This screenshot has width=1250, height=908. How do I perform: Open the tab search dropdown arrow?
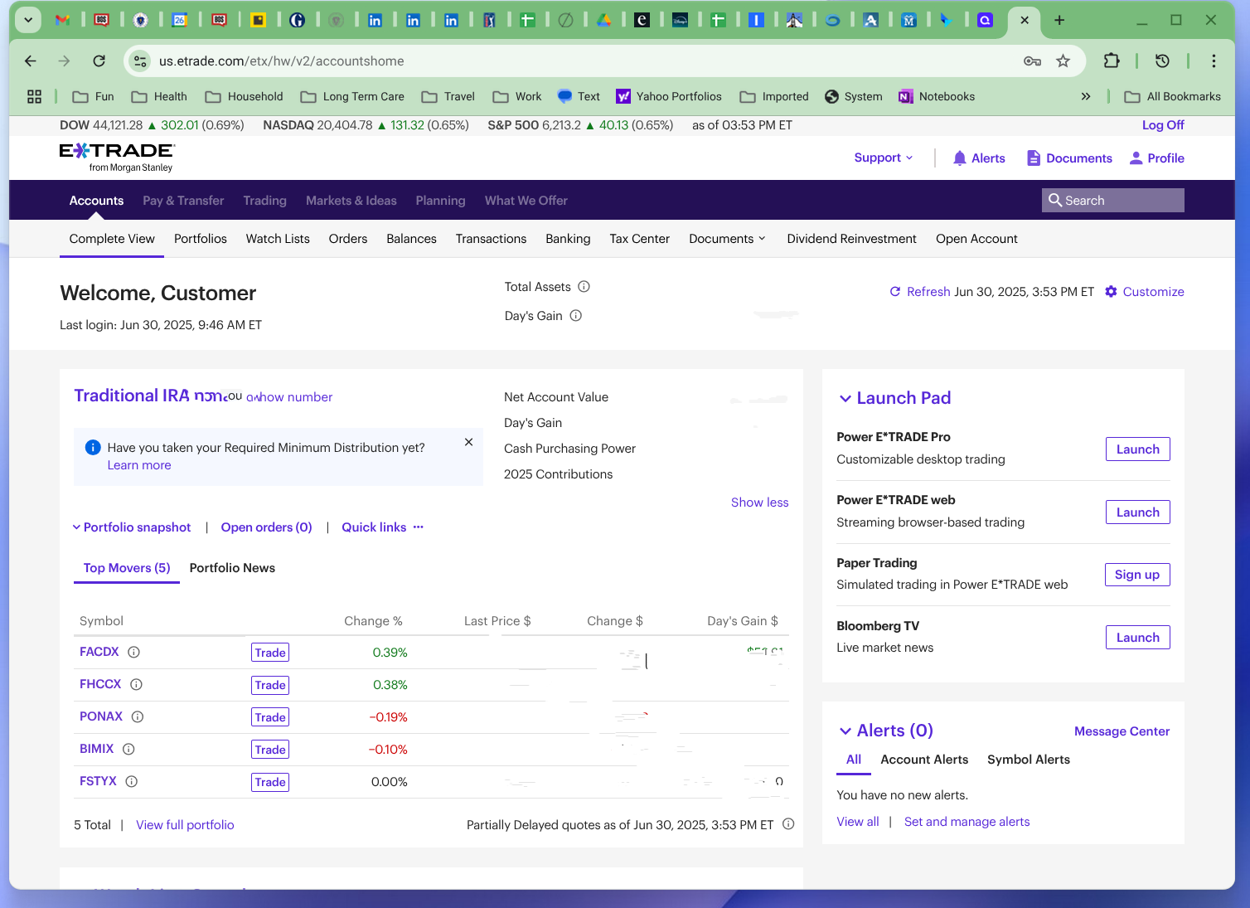[x=28, y=20]
